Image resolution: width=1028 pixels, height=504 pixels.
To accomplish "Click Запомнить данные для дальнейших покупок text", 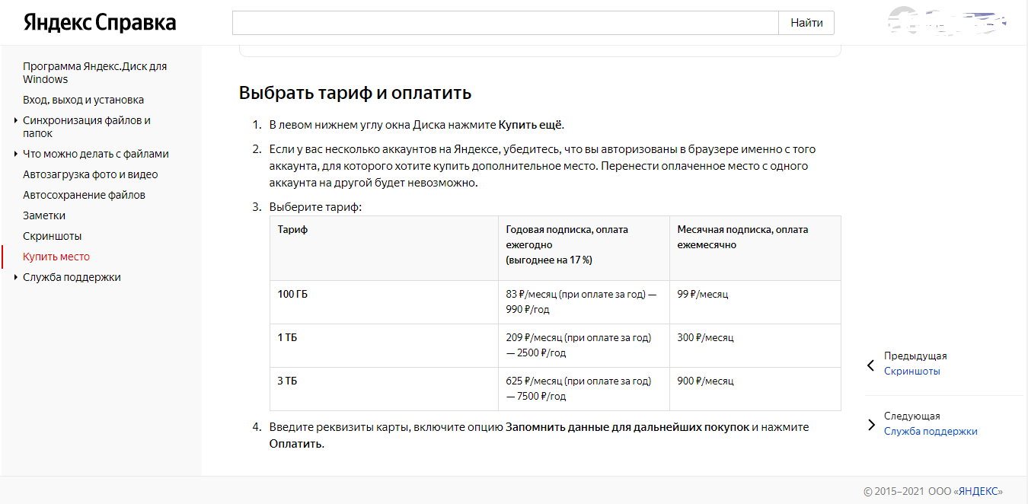I will 627,427.
